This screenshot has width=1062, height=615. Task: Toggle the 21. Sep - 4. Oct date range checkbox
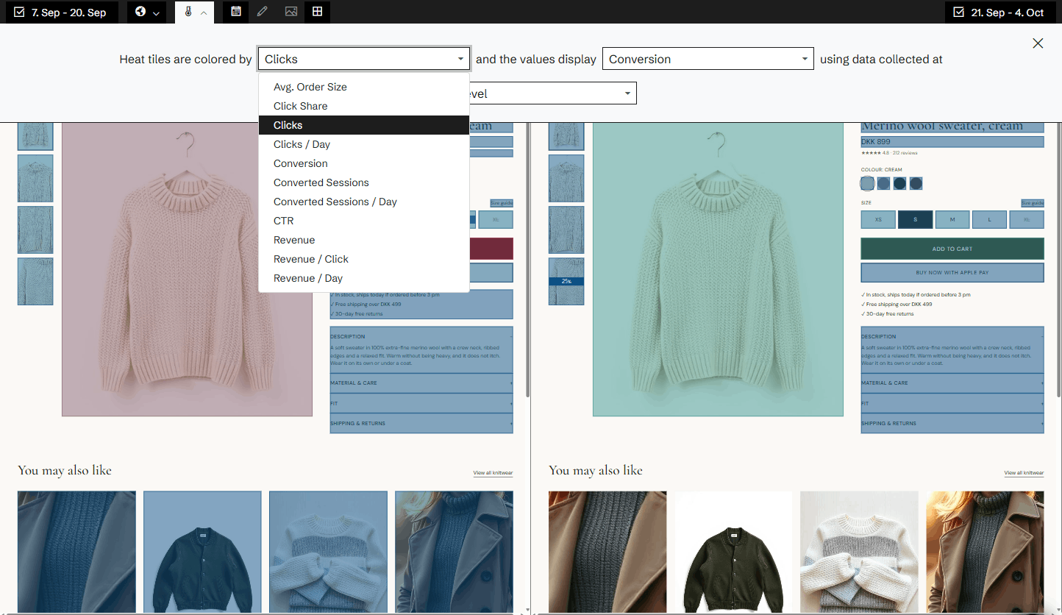pyautogui.click(x=958, y=13)
